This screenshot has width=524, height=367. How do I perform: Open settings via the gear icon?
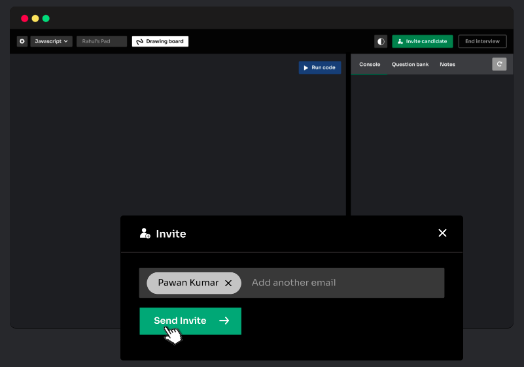point(22,41)
